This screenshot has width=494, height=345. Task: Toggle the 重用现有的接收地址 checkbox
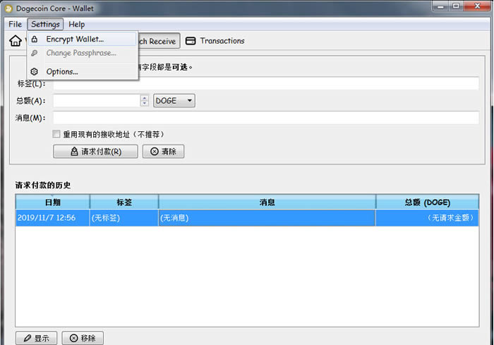click(x=57, y=134)
